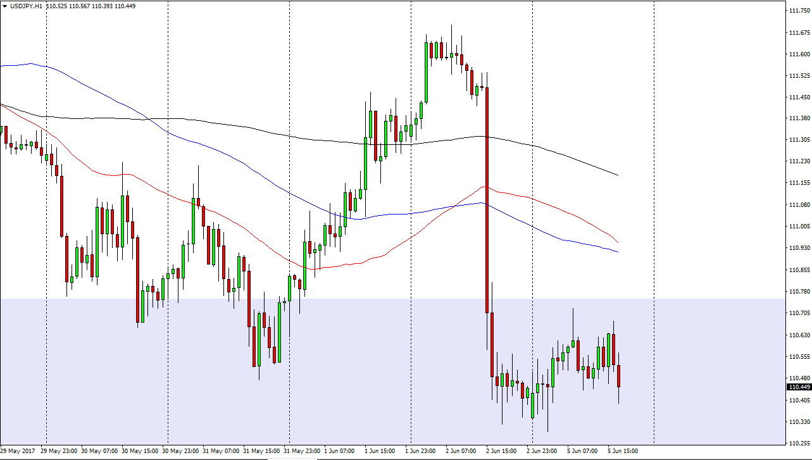The height and width of the screenshot is (460, 812).
Task: Click the 111.380 price axis label
Action: [x=798, y=118]
